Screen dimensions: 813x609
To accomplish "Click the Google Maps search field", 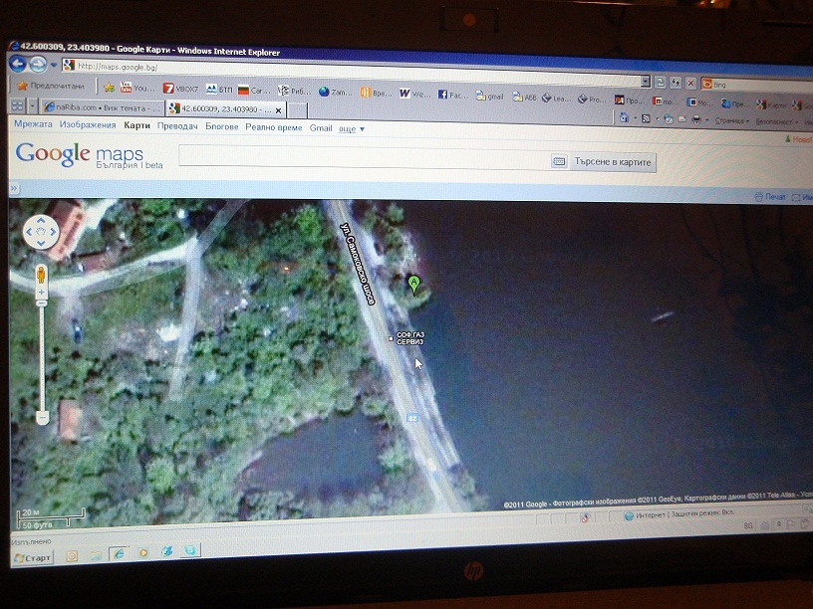I will 364,157.
